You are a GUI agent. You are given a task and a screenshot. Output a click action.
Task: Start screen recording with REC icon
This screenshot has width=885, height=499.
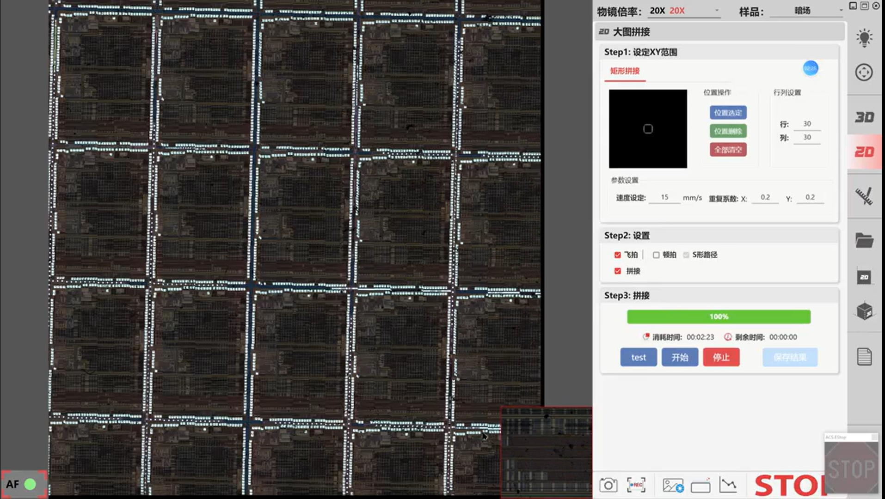[636, 485]
